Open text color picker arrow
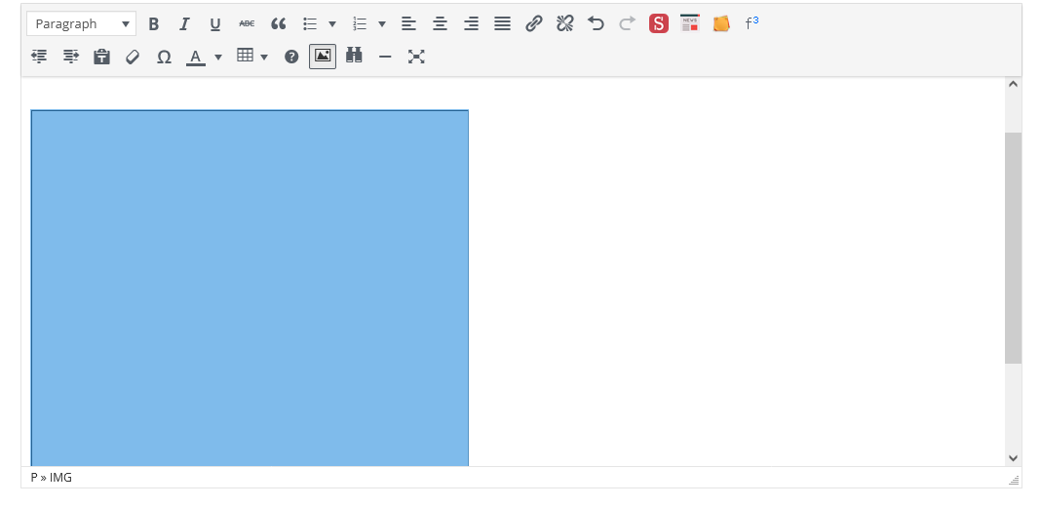The width and height of the screenshot is (1041, 507). click(x=218, y=57)
